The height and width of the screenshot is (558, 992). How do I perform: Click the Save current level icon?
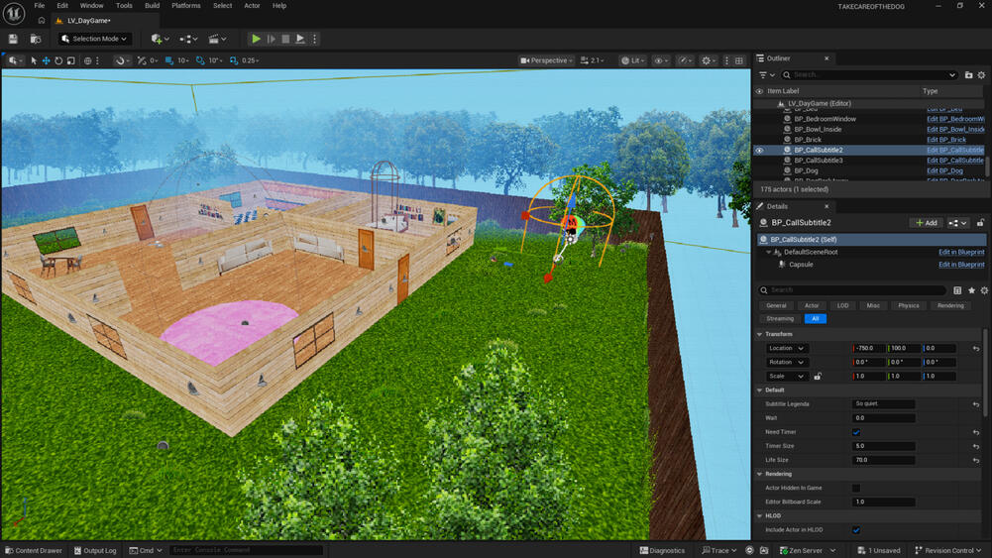[13, 40]
